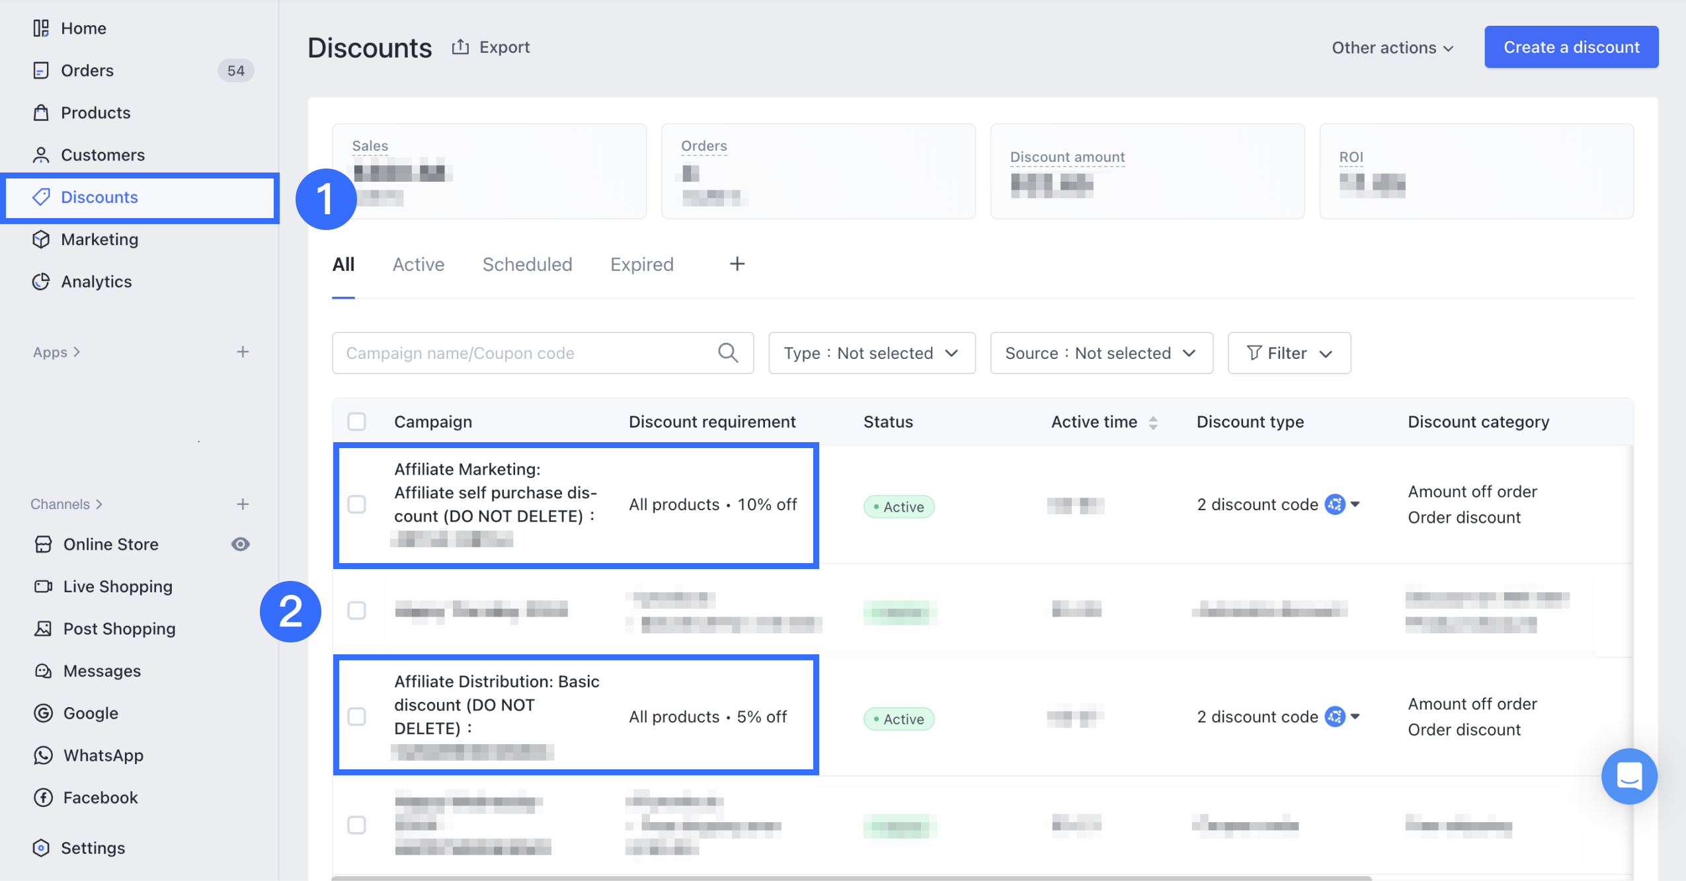Open the Source Not selected dropdown
1686x881 pixels.
[x=1101, y=353]
